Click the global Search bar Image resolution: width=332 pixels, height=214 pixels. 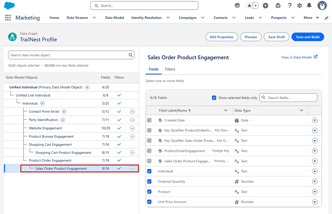click(x=144, y=6)
